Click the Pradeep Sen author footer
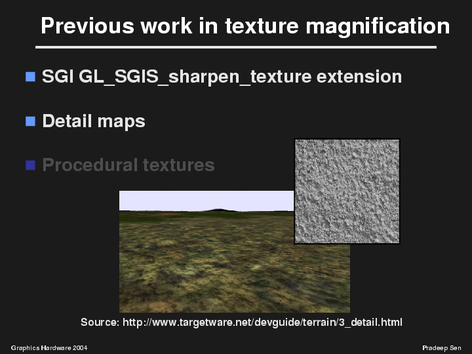This screenshot has height=354, width=472. tap(442, 345)
